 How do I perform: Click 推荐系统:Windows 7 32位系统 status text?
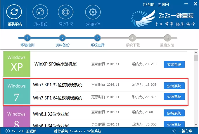tap(77, 131)
